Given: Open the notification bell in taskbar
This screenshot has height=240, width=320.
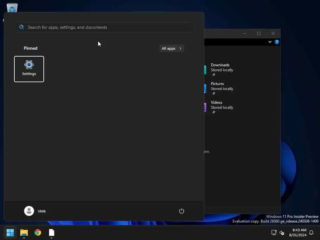Looking at the screenshot, I should pyautogui.click(x=311, y=232).
